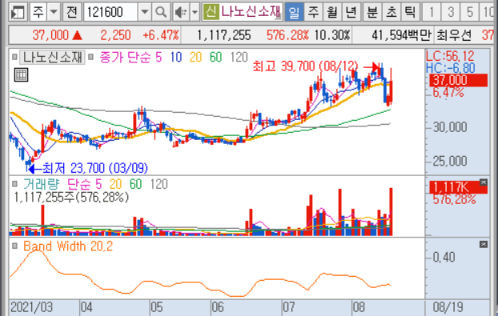Expand the stock code history dropdown
498x316 pixels.
click(x=144, y=12)
